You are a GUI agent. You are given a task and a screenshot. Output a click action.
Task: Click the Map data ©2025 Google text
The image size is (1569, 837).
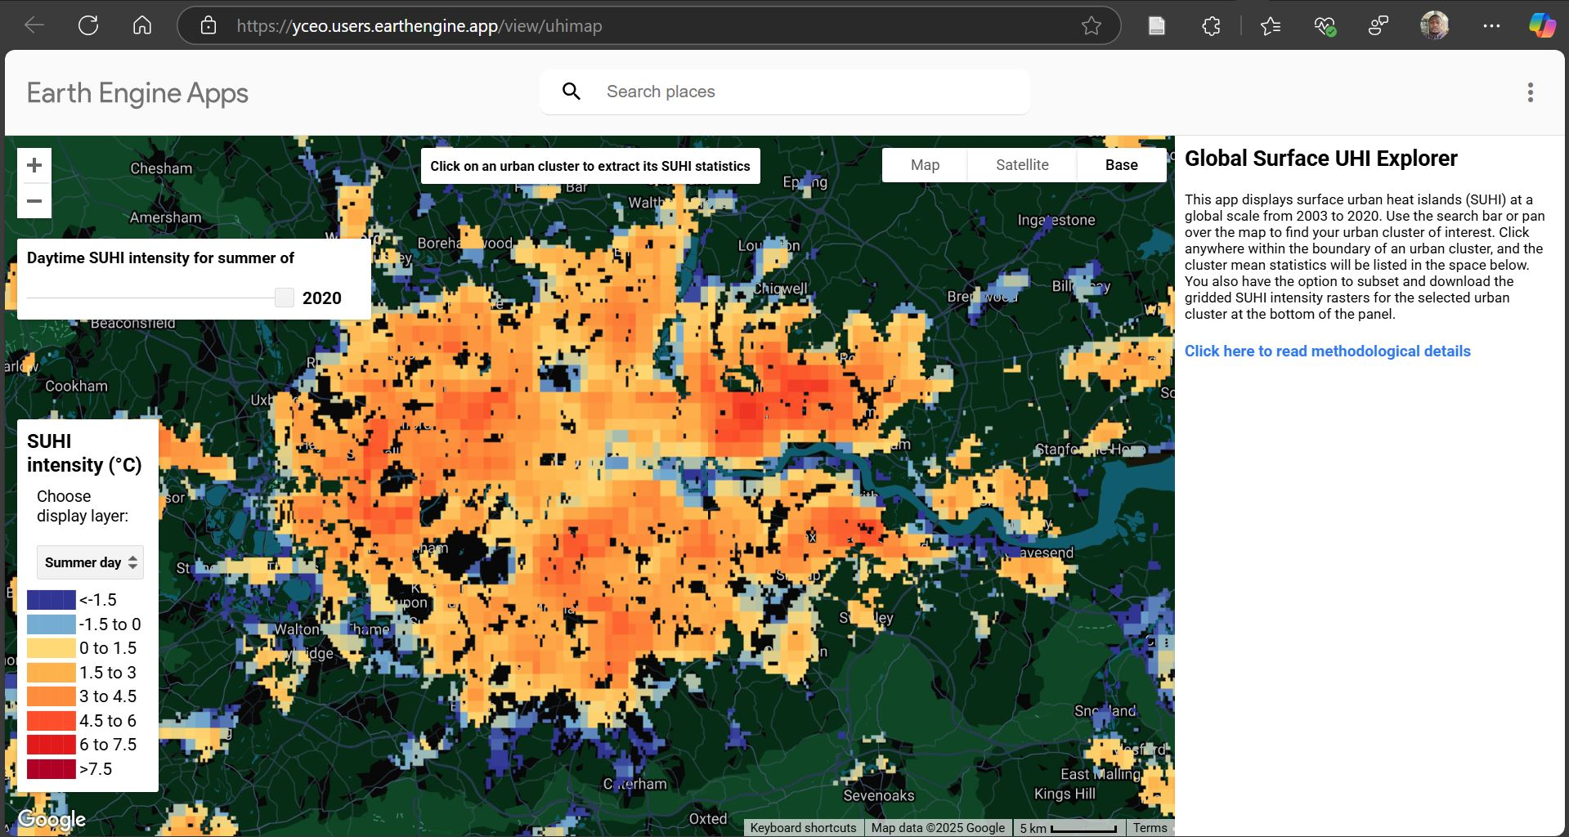(x=938, y=828)
